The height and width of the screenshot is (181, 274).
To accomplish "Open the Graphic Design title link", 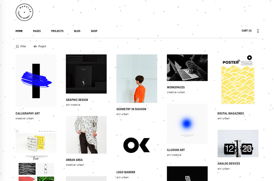I will point(77,100).
